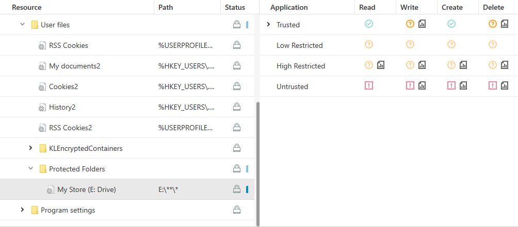This screenshot has width=518, height=227.
Task: Expand the KLEncryptedContainers folder
Action: 31,148
